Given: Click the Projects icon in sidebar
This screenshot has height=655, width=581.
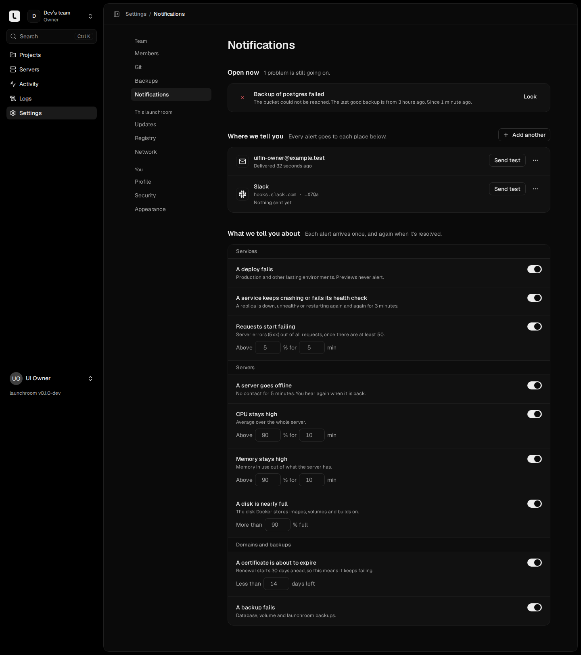Looking at the screenshot, I should pyautogui.click(x=13, y=55).
